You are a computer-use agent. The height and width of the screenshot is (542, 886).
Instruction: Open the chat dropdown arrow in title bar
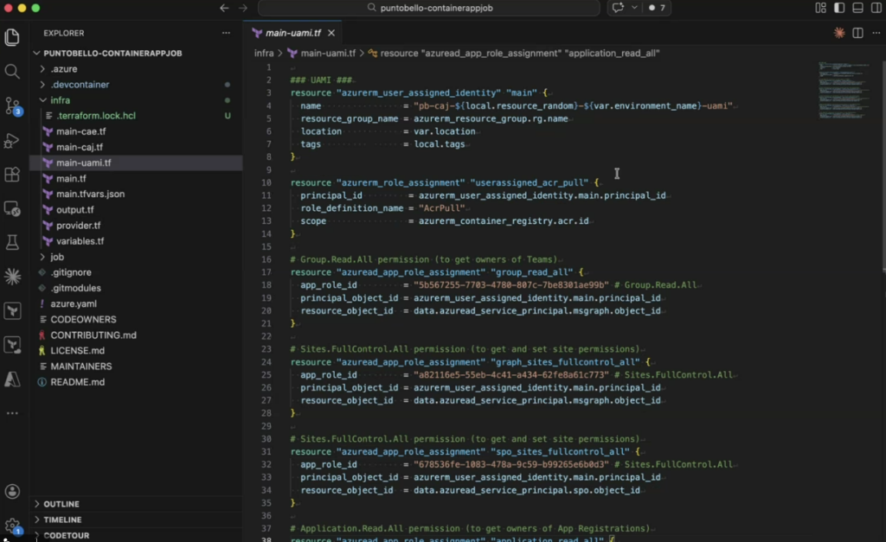(x=635, y=8)
